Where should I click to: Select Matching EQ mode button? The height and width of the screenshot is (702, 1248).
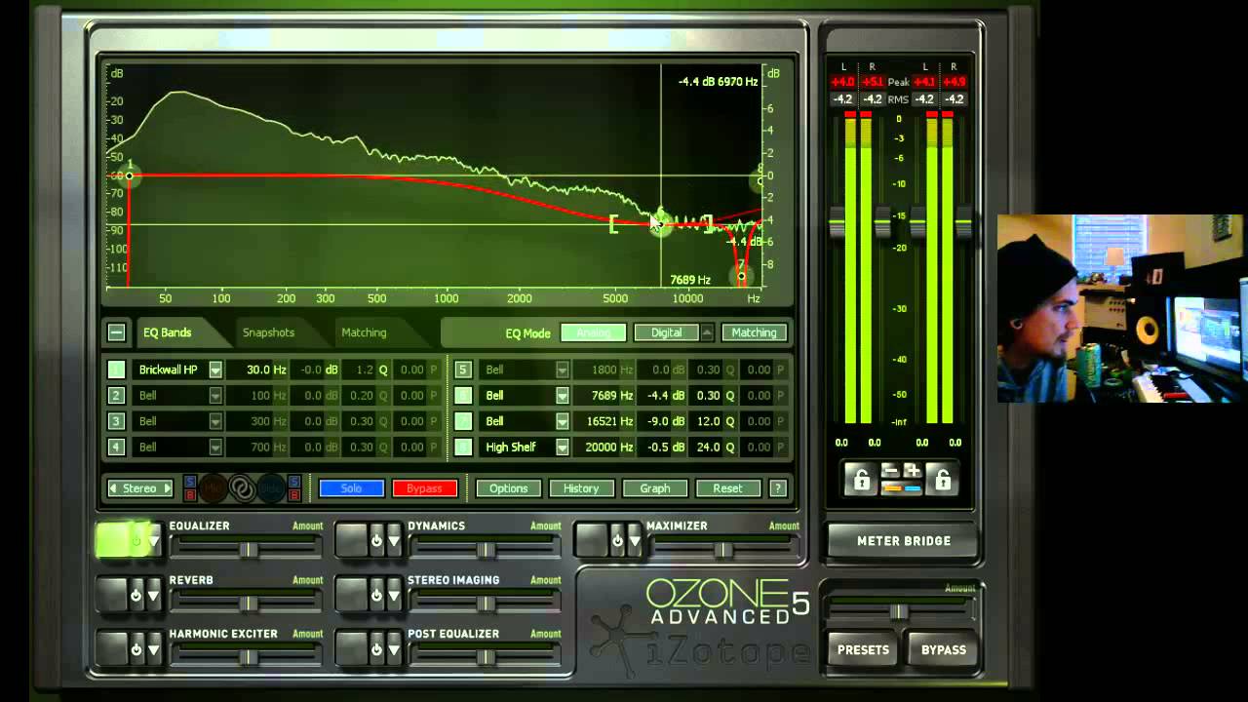coord(754,332)
